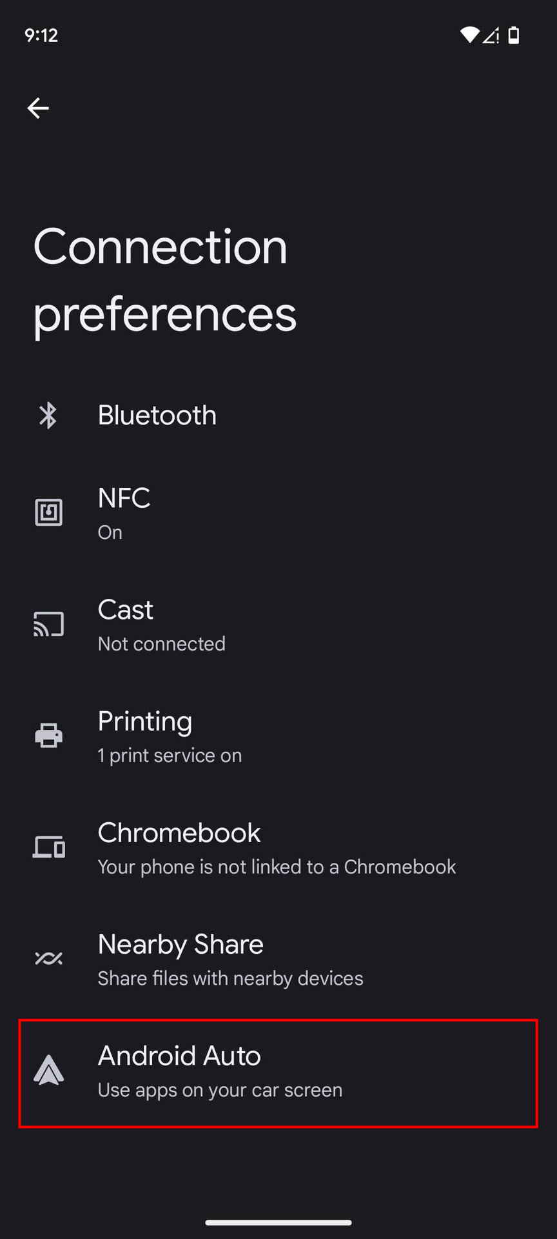The image size is (557, 1239).
Task: Open Nearby Share settings
Action: coord(181,945)
